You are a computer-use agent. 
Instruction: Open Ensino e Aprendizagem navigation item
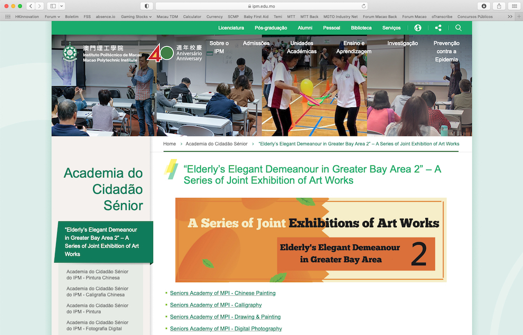(354, 48)
